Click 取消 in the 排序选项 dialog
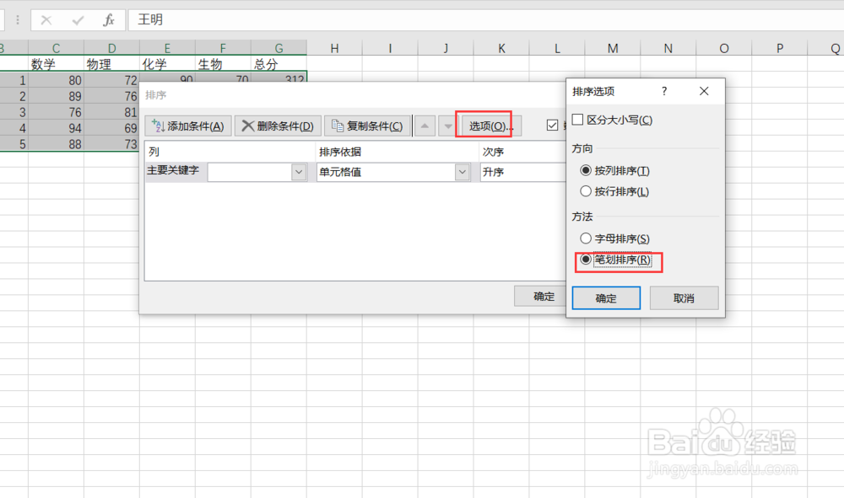This screenshot has width=844, height=498. point(685,297)
